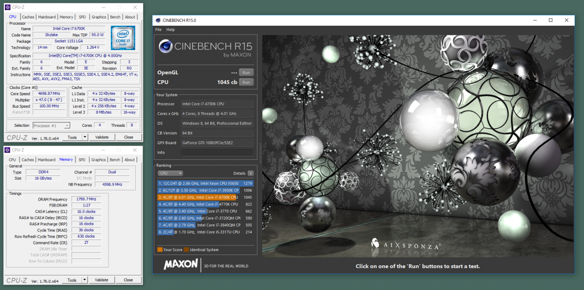Click Validate in Memory CPU-Z window
Screen dimensions: 584x290
click(x=102, y=280)
